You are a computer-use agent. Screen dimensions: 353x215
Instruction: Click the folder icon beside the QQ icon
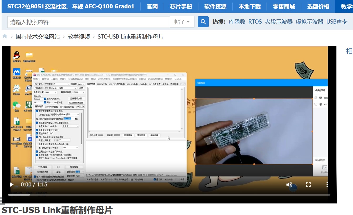(x=29, y=55)
